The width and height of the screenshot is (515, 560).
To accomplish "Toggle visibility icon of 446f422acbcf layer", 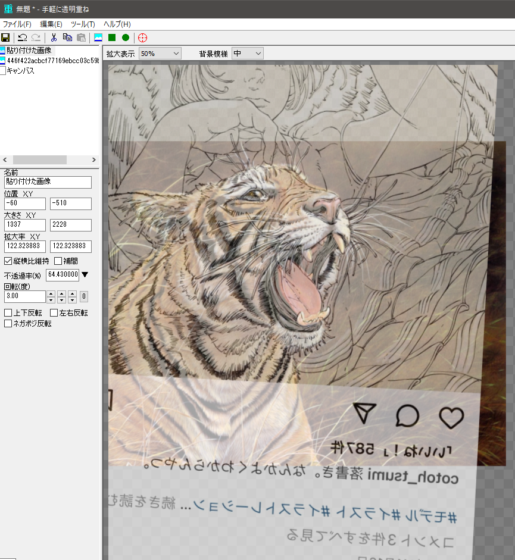I will click(2, 61).
